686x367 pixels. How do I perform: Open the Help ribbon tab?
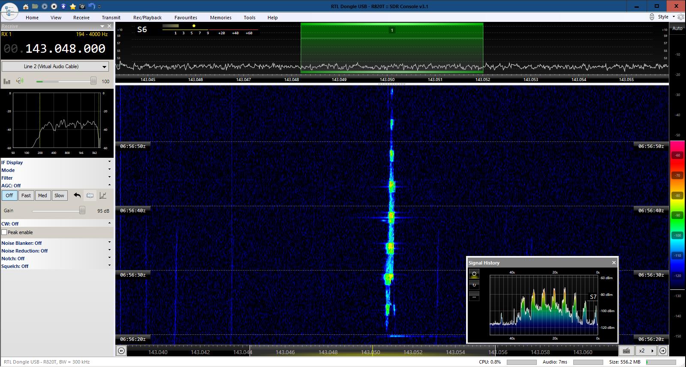coord(273,18)
